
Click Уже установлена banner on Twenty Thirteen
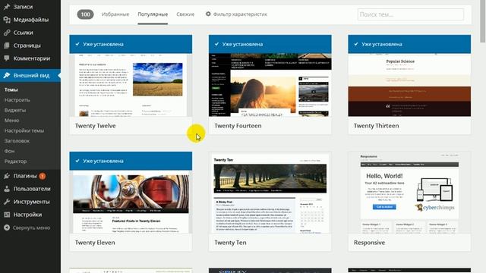click(x=409, y=44)
